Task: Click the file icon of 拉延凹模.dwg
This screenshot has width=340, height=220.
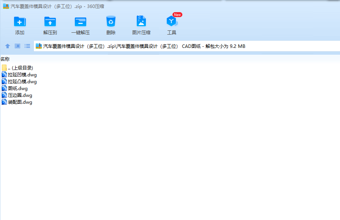Action: point(4,74)
